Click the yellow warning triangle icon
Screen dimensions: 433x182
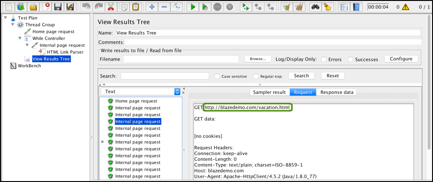(x=405, y=7)
